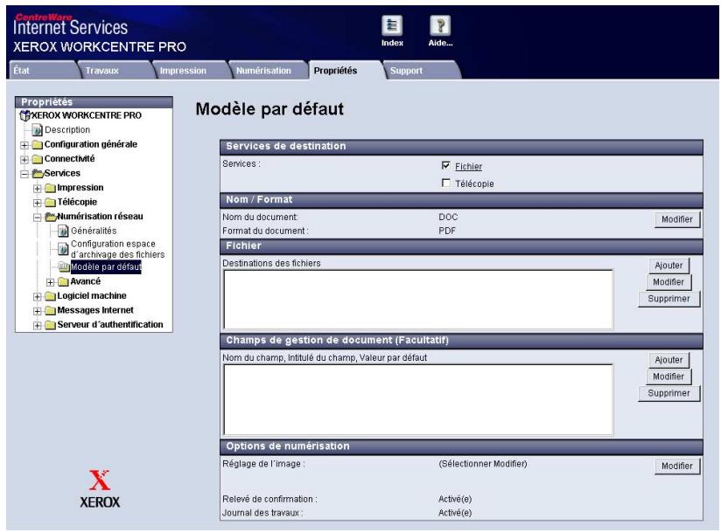Expand the Configuration générale node
Image resolution: width=721 pixels, height=532 pixels.
[24, 145]
